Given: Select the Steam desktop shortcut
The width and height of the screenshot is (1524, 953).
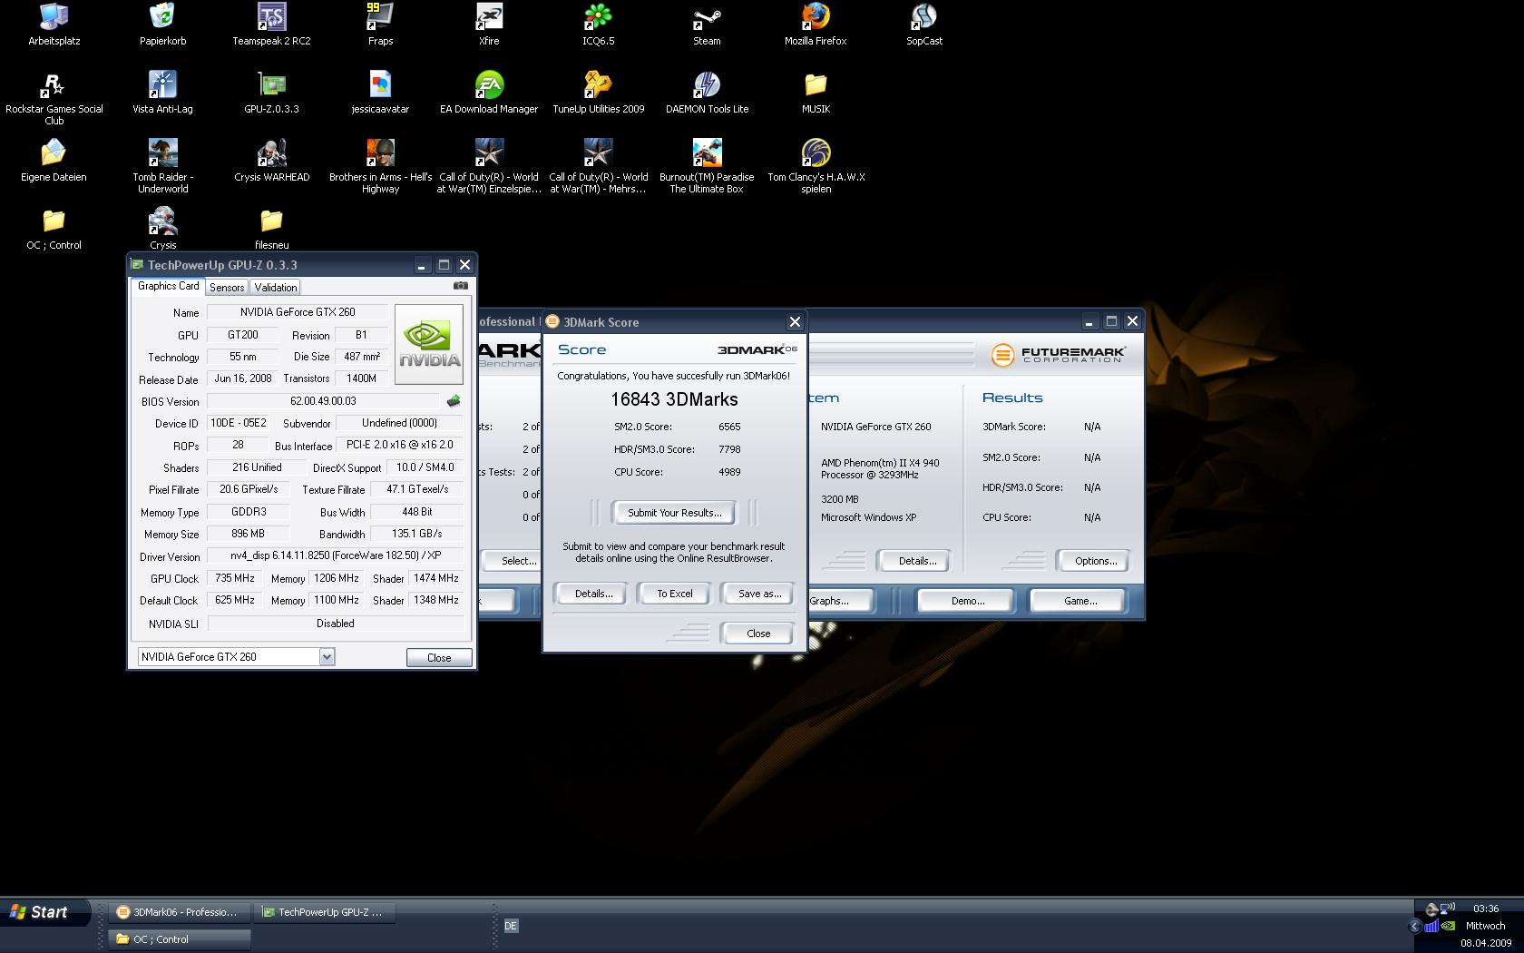Looking at the screenshot, I should (707, 25).
